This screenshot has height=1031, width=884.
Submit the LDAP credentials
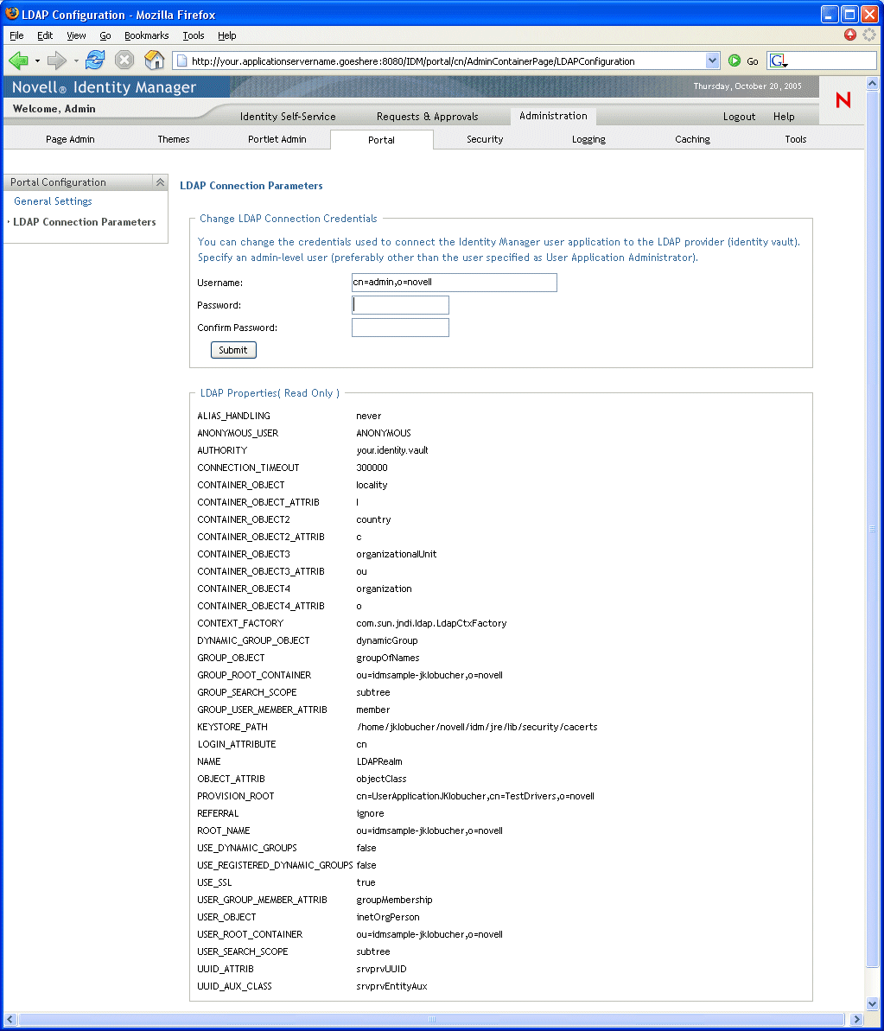click(x=233, y=350)
